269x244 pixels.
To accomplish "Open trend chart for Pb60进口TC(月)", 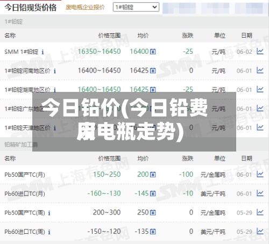I will point(260,193).
